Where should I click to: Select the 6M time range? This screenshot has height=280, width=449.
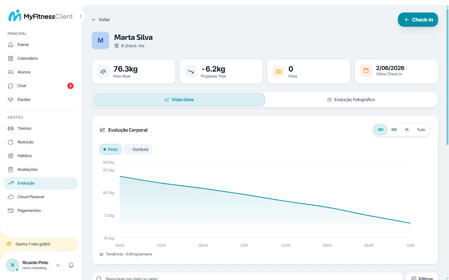pyautogui.click(x=394, y=130)
